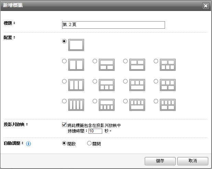The width and height of the screenshot is (212, 169).
Task: Click the single-pane layout thumbnail
Action: 76,45
